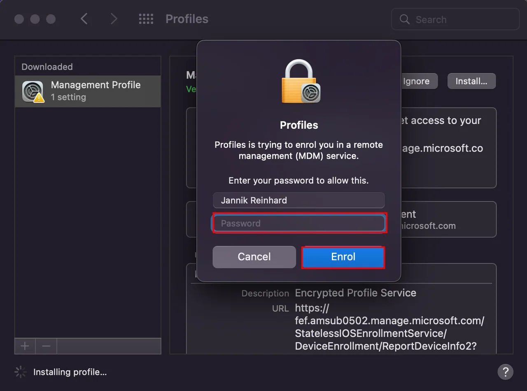Open the show-all preferences grid icon
This screenshot has height=391, width=527.
[x=146, y=19]
